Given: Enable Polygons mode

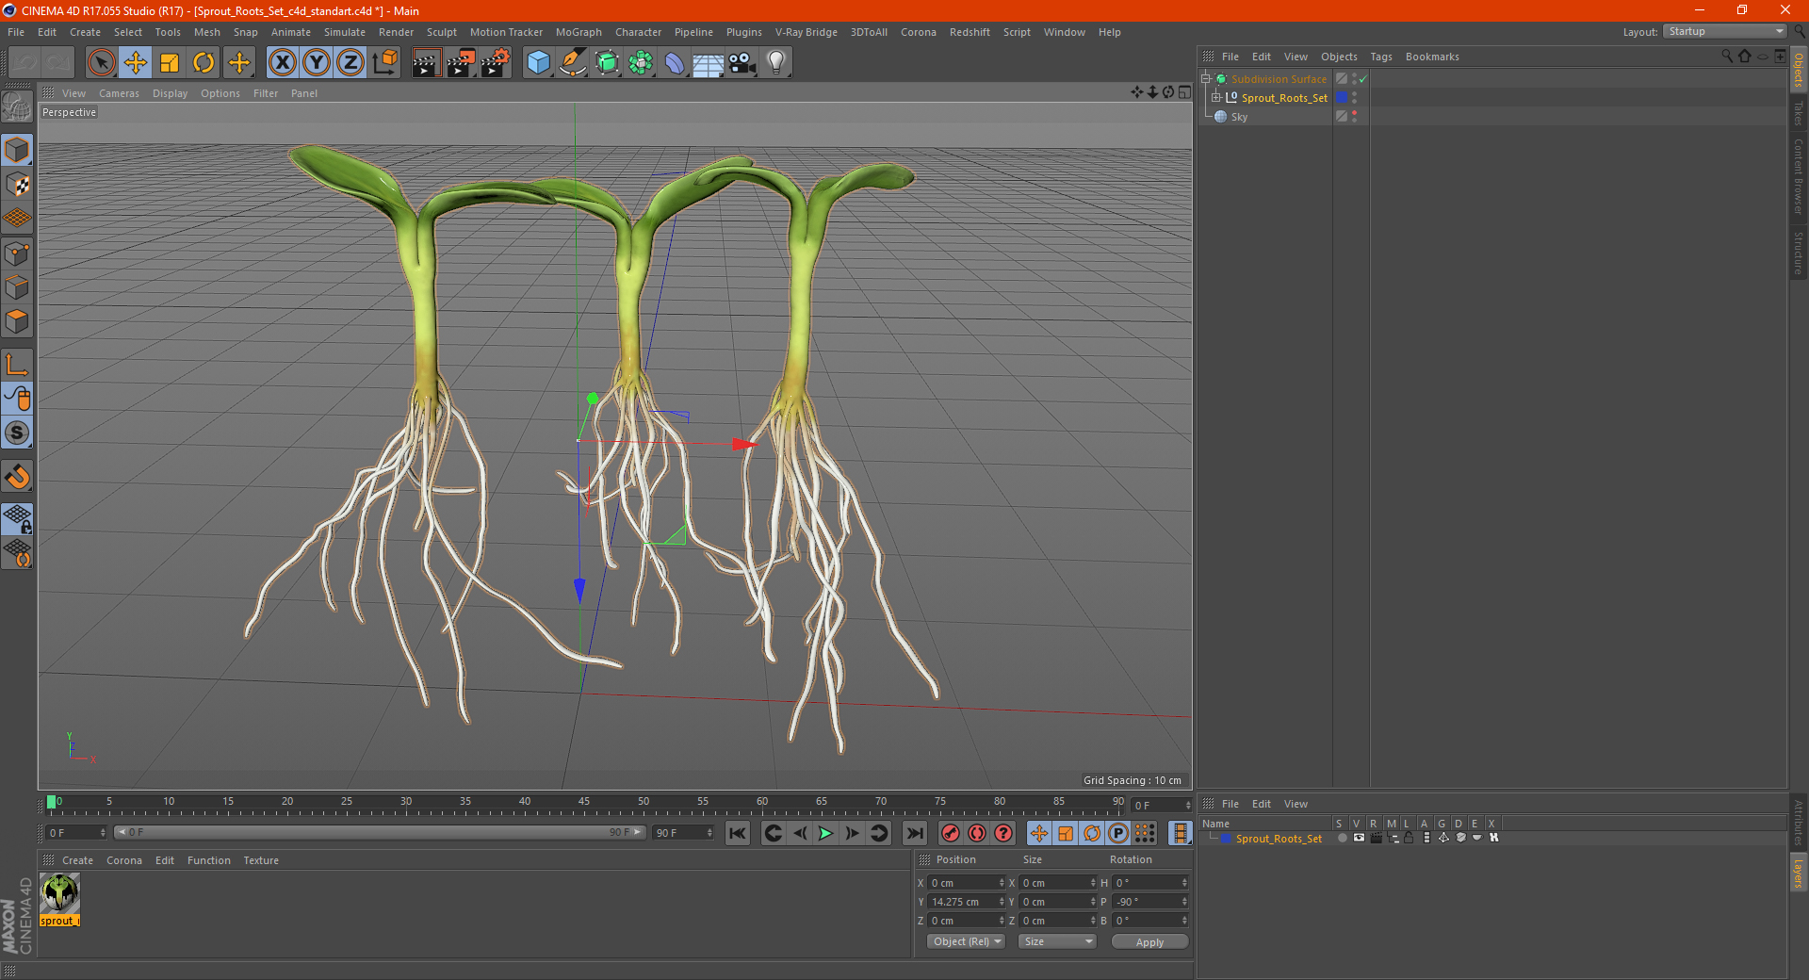Looking at the screenshot, I should click(17, 321).
